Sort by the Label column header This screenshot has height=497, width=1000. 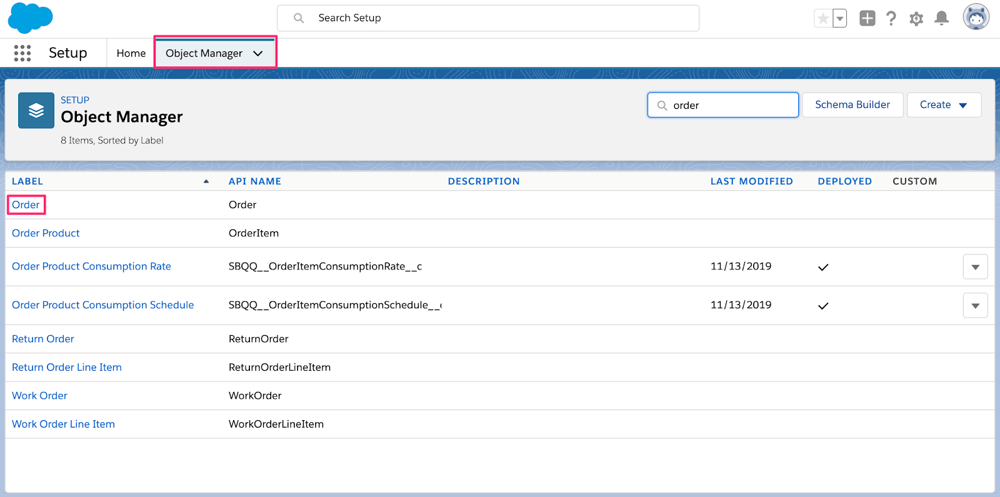(27, 181)
